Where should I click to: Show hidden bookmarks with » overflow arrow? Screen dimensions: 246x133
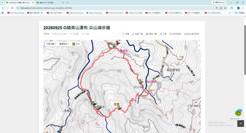click(230, 13)
